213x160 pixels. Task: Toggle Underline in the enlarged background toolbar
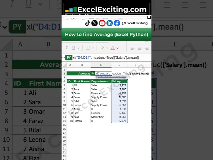(28, 3)
